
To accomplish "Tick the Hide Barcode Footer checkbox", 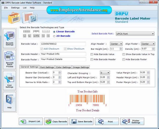I will click(x=124, y=59).
